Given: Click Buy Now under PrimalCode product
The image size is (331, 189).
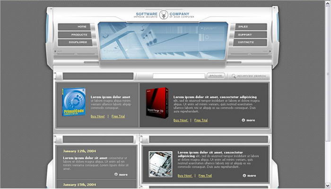Looking at the screenshot, I should (97, 116).
